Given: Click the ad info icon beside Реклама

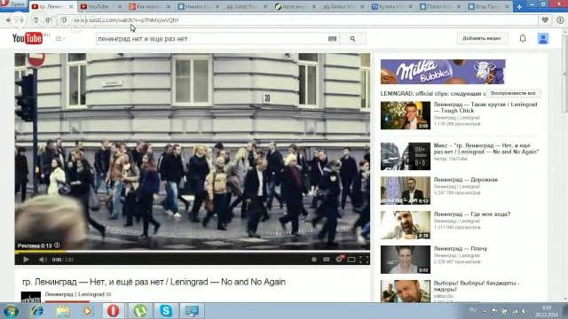Looking at the screenshot, I should click(57, 245).
